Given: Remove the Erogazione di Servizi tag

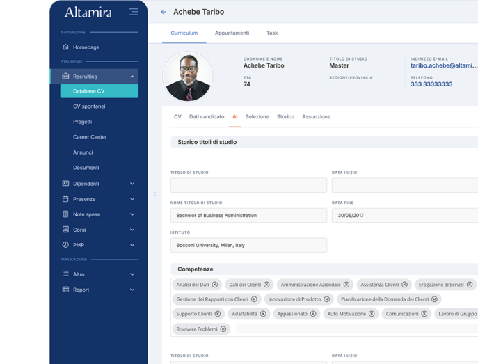Looking at the screenshot, I should [470, 285].
